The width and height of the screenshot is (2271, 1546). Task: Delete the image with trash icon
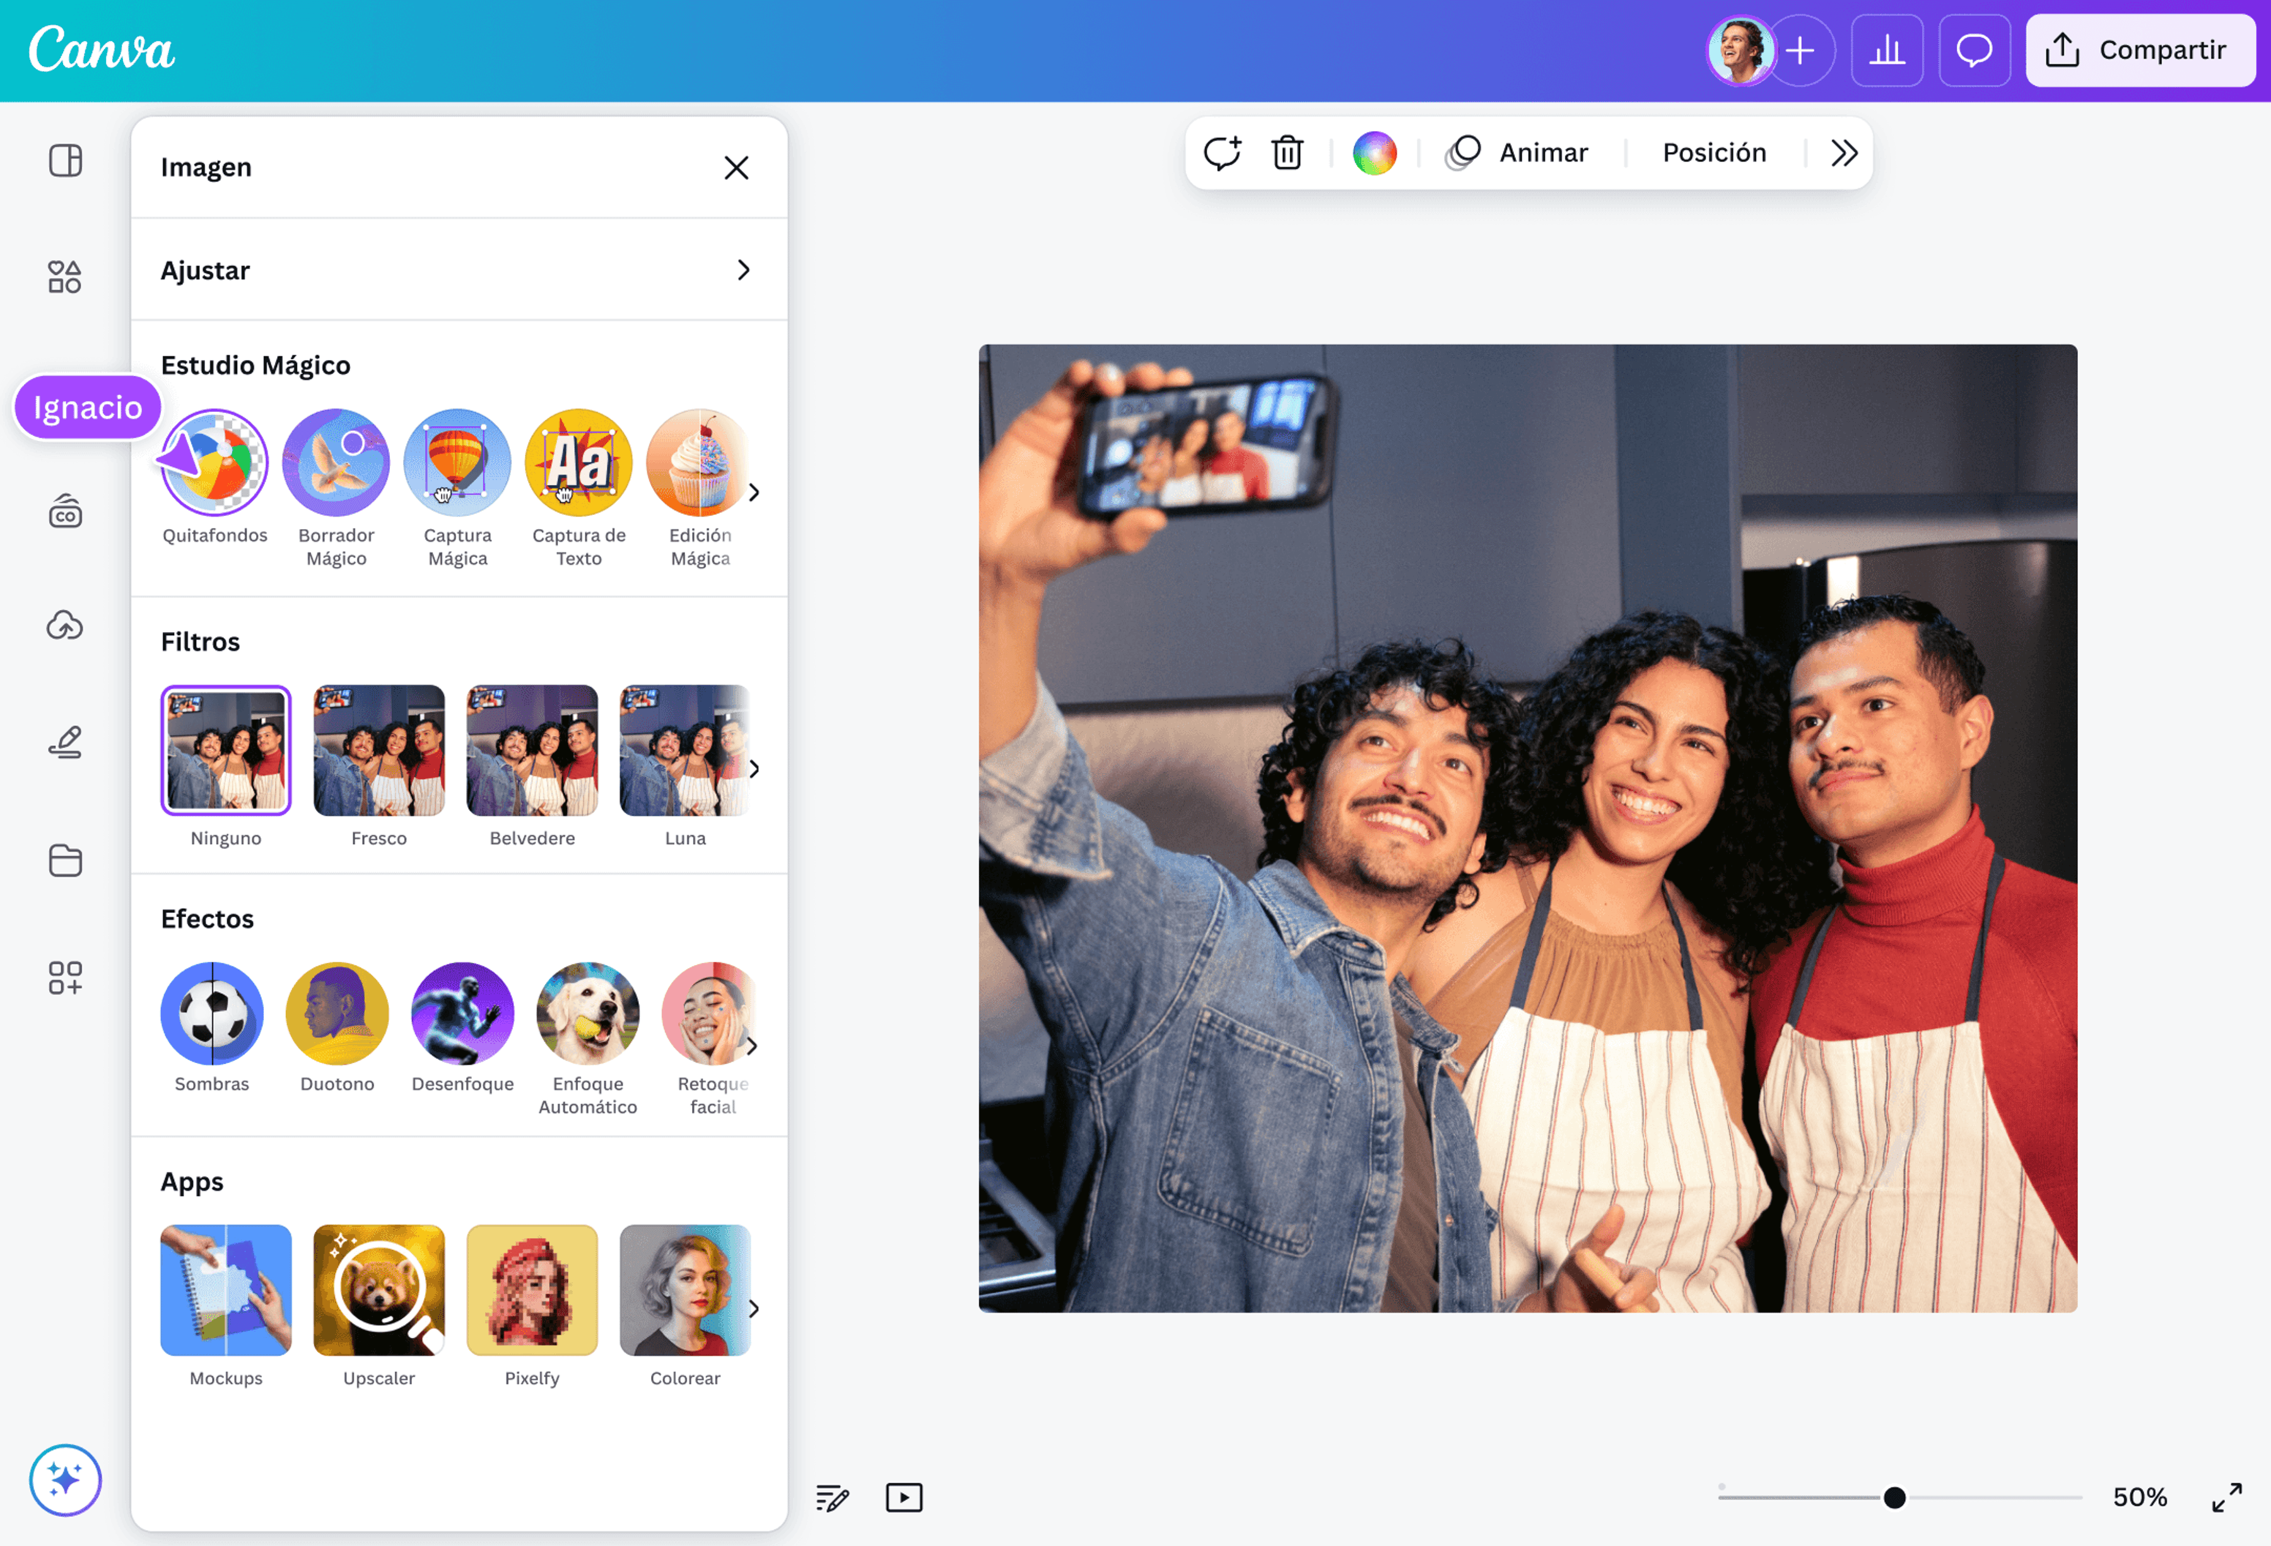[1287, 153]
